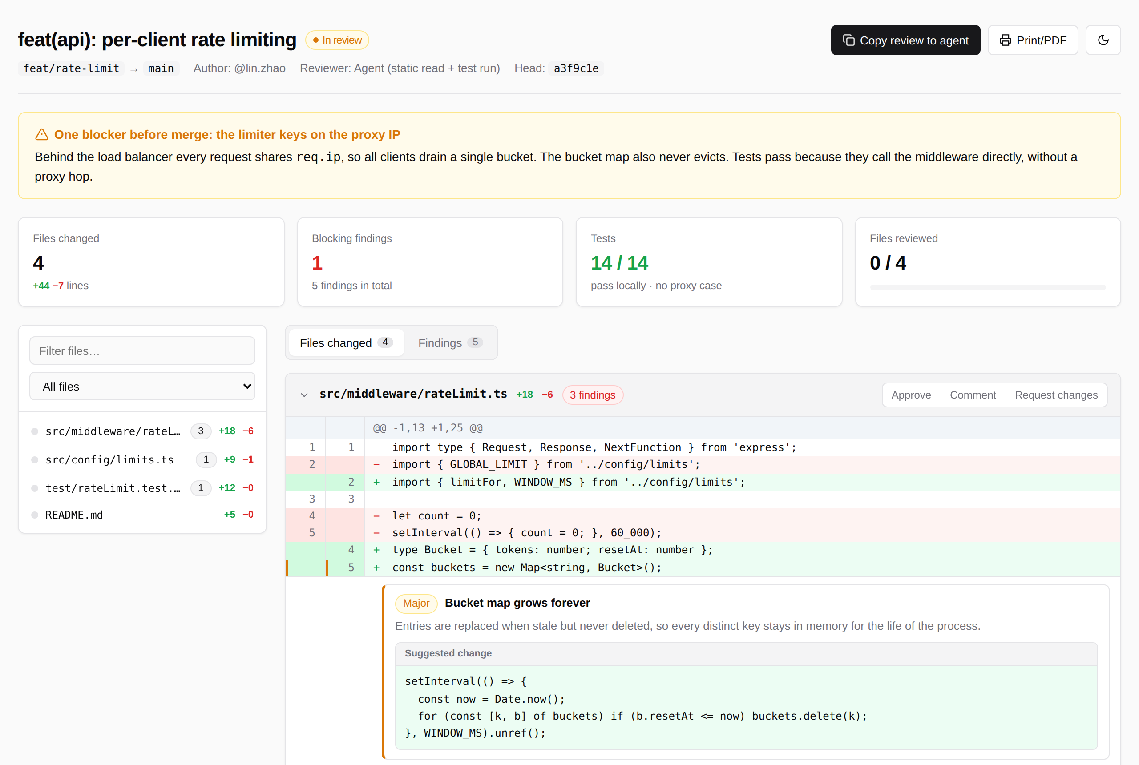Open src/config/limits.ts in file list
This screenshot has height=765, width=1139.
tap(142, 459)
